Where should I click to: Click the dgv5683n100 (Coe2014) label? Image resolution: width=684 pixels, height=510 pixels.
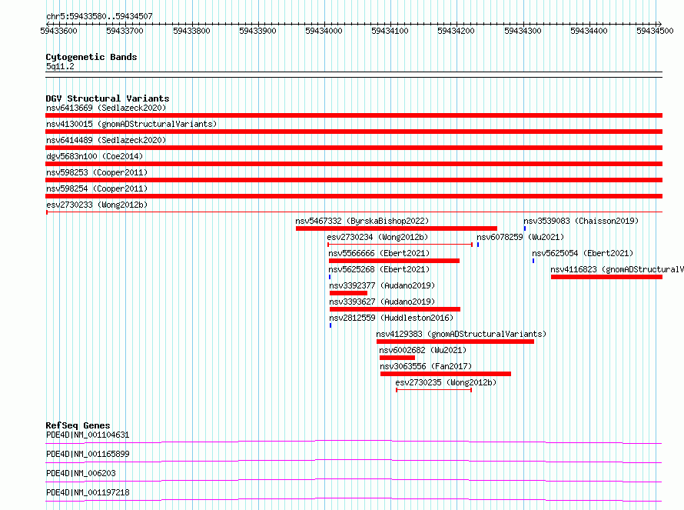(95, 156)
